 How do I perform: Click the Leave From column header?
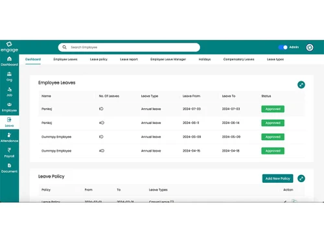tap(191, 96)
